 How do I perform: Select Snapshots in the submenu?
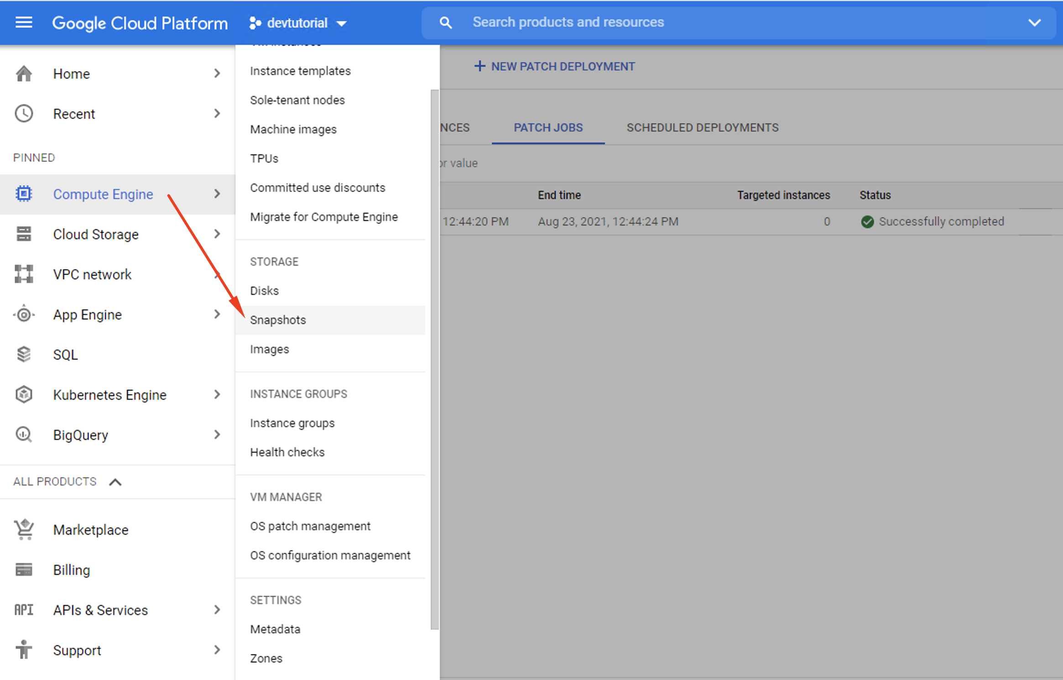(x=330, y=320)
